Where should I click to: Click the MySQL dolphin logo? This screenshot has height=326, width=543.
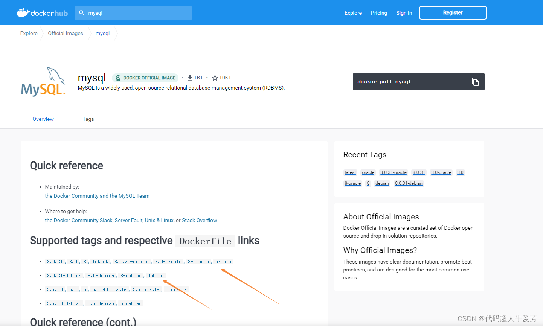click(x=43, y=82)
